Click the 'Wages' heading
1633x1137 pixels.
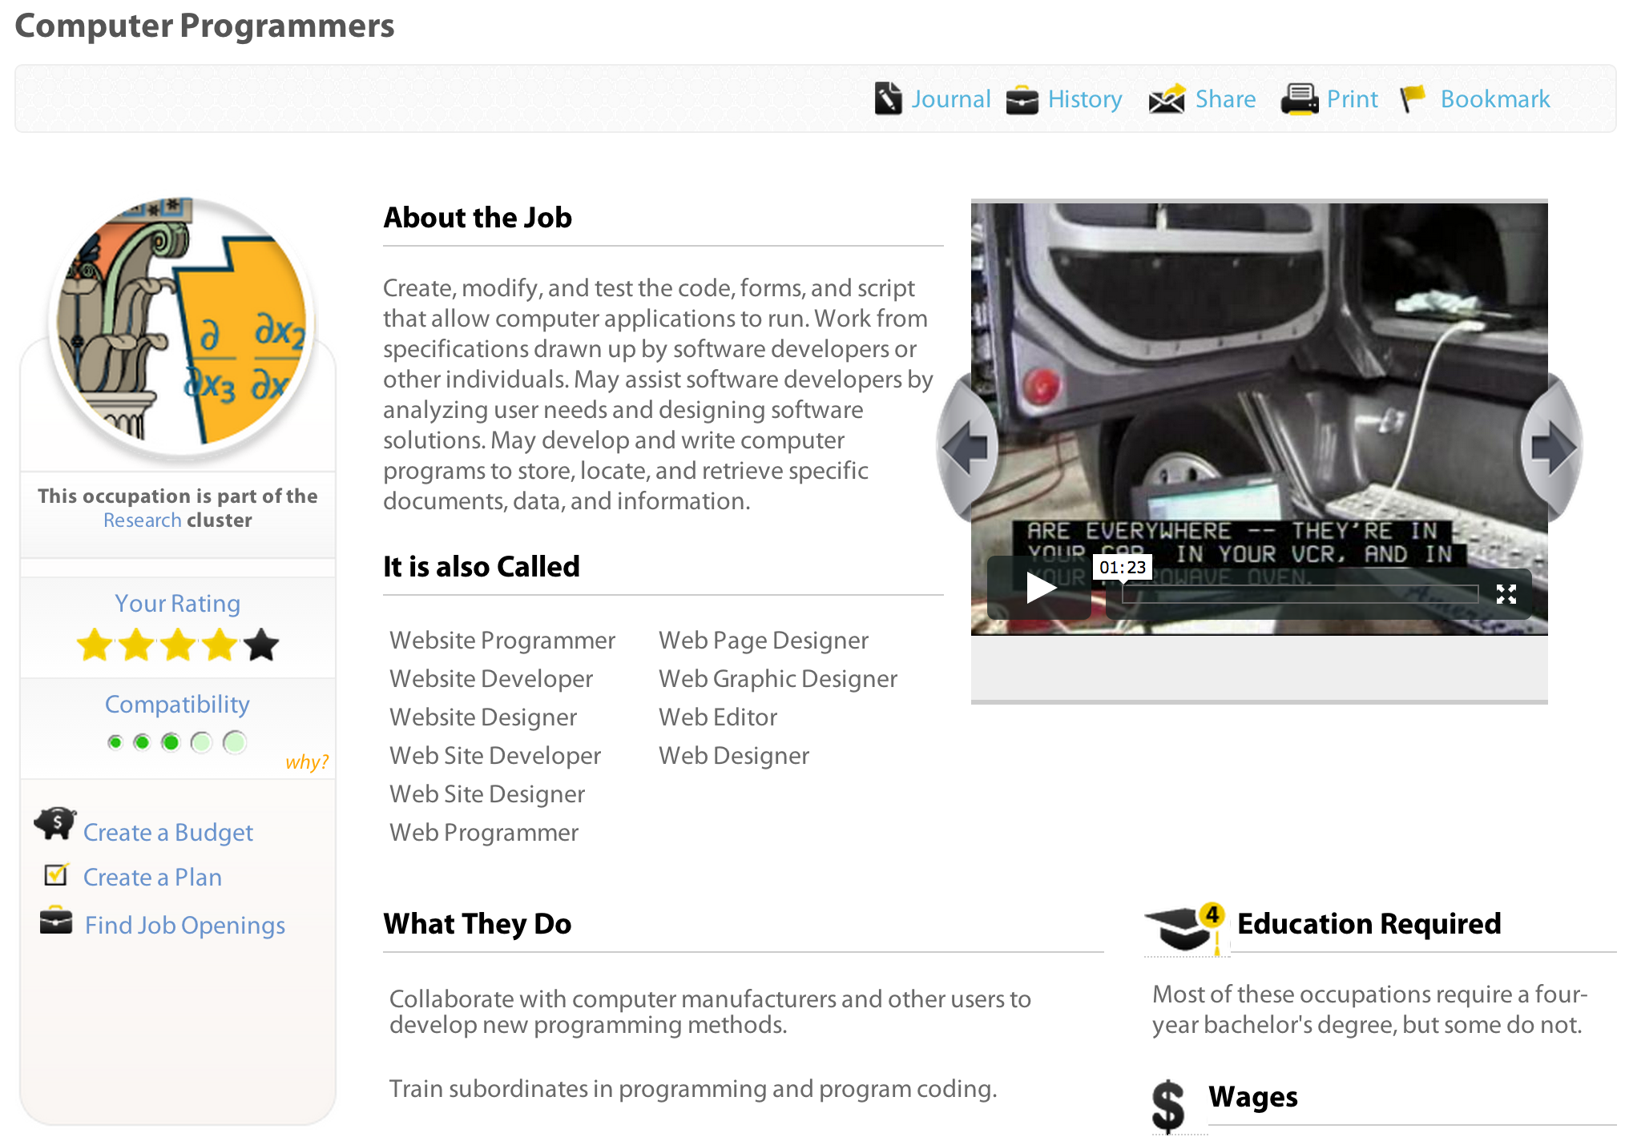tap(1253, 1097)
